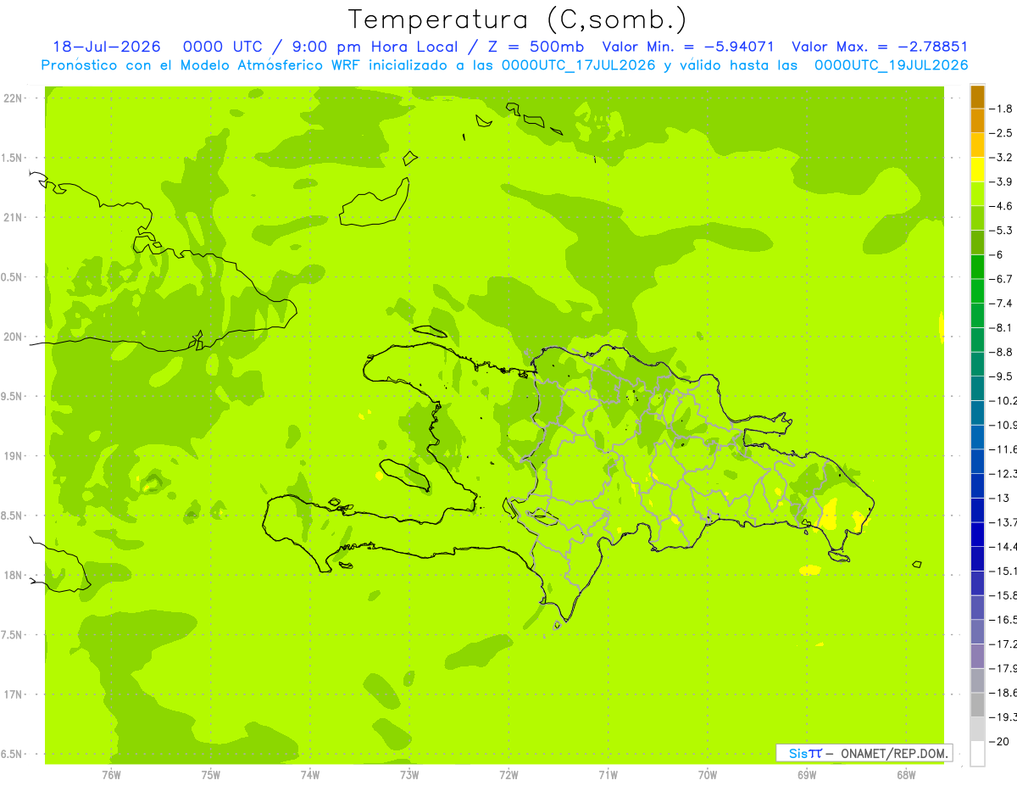Click the 18N latitude axis label
Screen dimensions: 1017x786
14,575
